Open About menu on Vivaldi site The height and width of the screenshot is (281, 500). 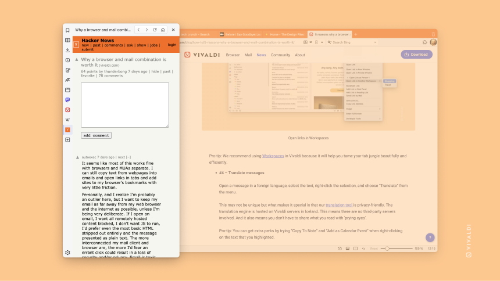click(300, 55)
